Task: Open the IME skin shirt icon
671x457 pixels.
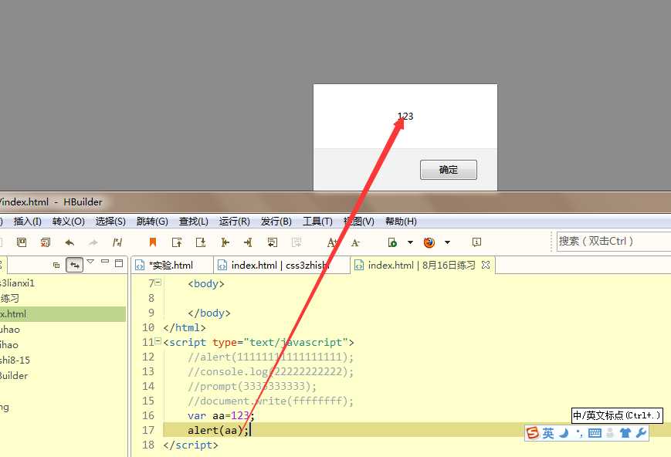Action: point(625,433)
